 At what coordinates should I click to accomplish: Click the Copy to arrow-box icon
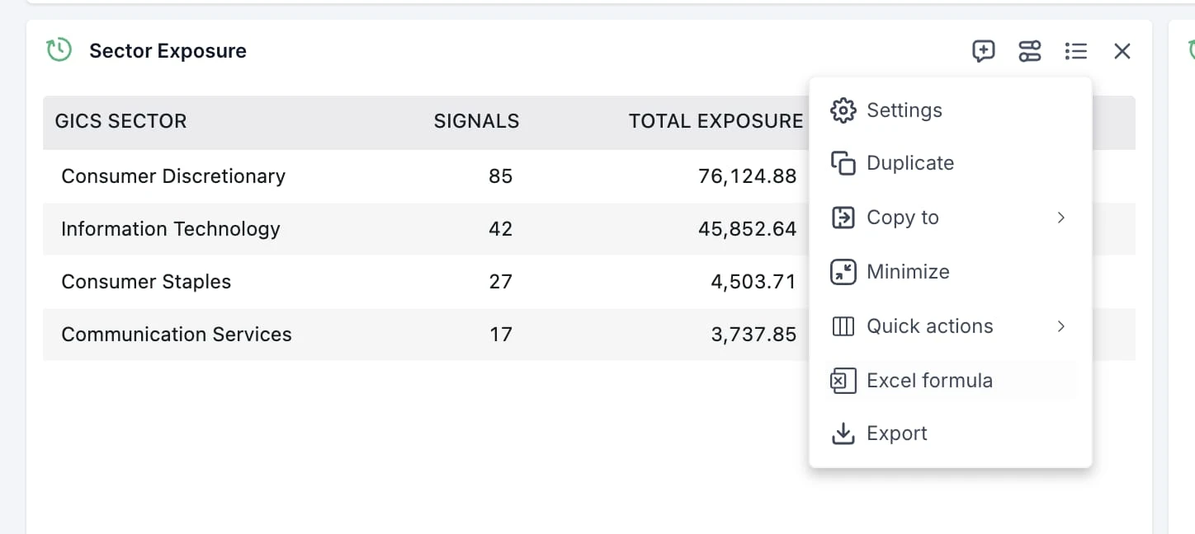tap(843, 218)
